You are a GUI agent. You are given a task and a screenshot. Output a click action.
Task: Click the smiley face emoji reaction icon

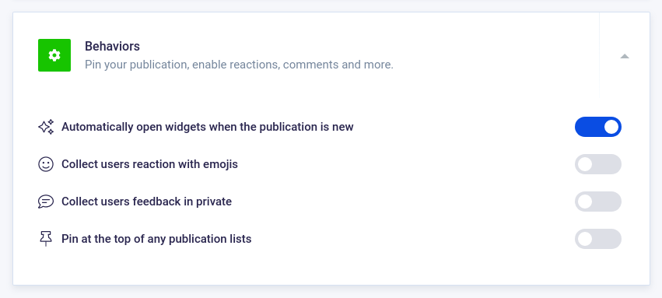click(46, 164)
